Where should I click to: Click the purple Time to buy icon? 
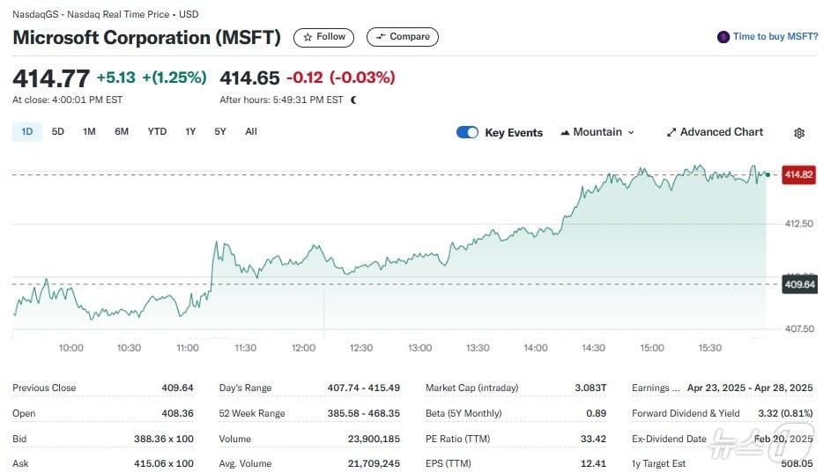click(723, 37)
